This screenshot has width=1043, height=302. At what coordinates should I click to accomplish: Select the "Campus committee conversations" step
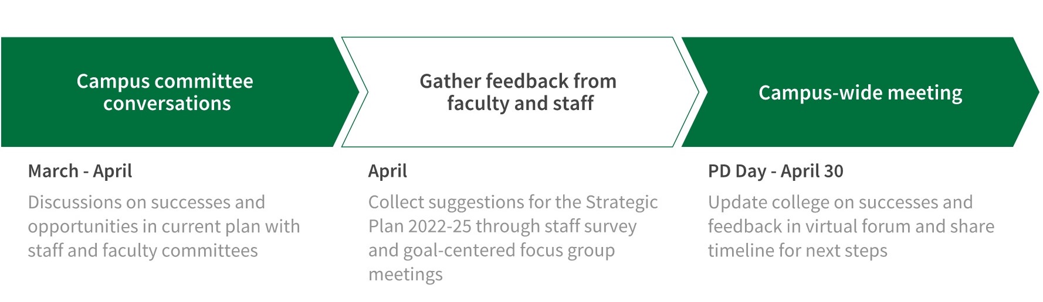click(165, 92)
